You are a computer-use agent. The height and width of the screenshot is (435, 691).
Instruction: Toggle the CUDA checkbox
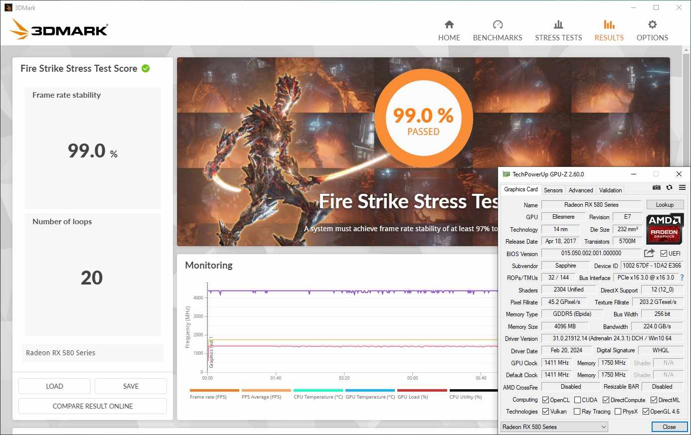tap(577, 400)
